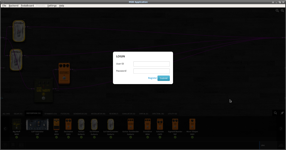286x150 pixels.
Task: Select the orange Guitarix pedal on pedalboard
Action: click(x=64, y=73)
